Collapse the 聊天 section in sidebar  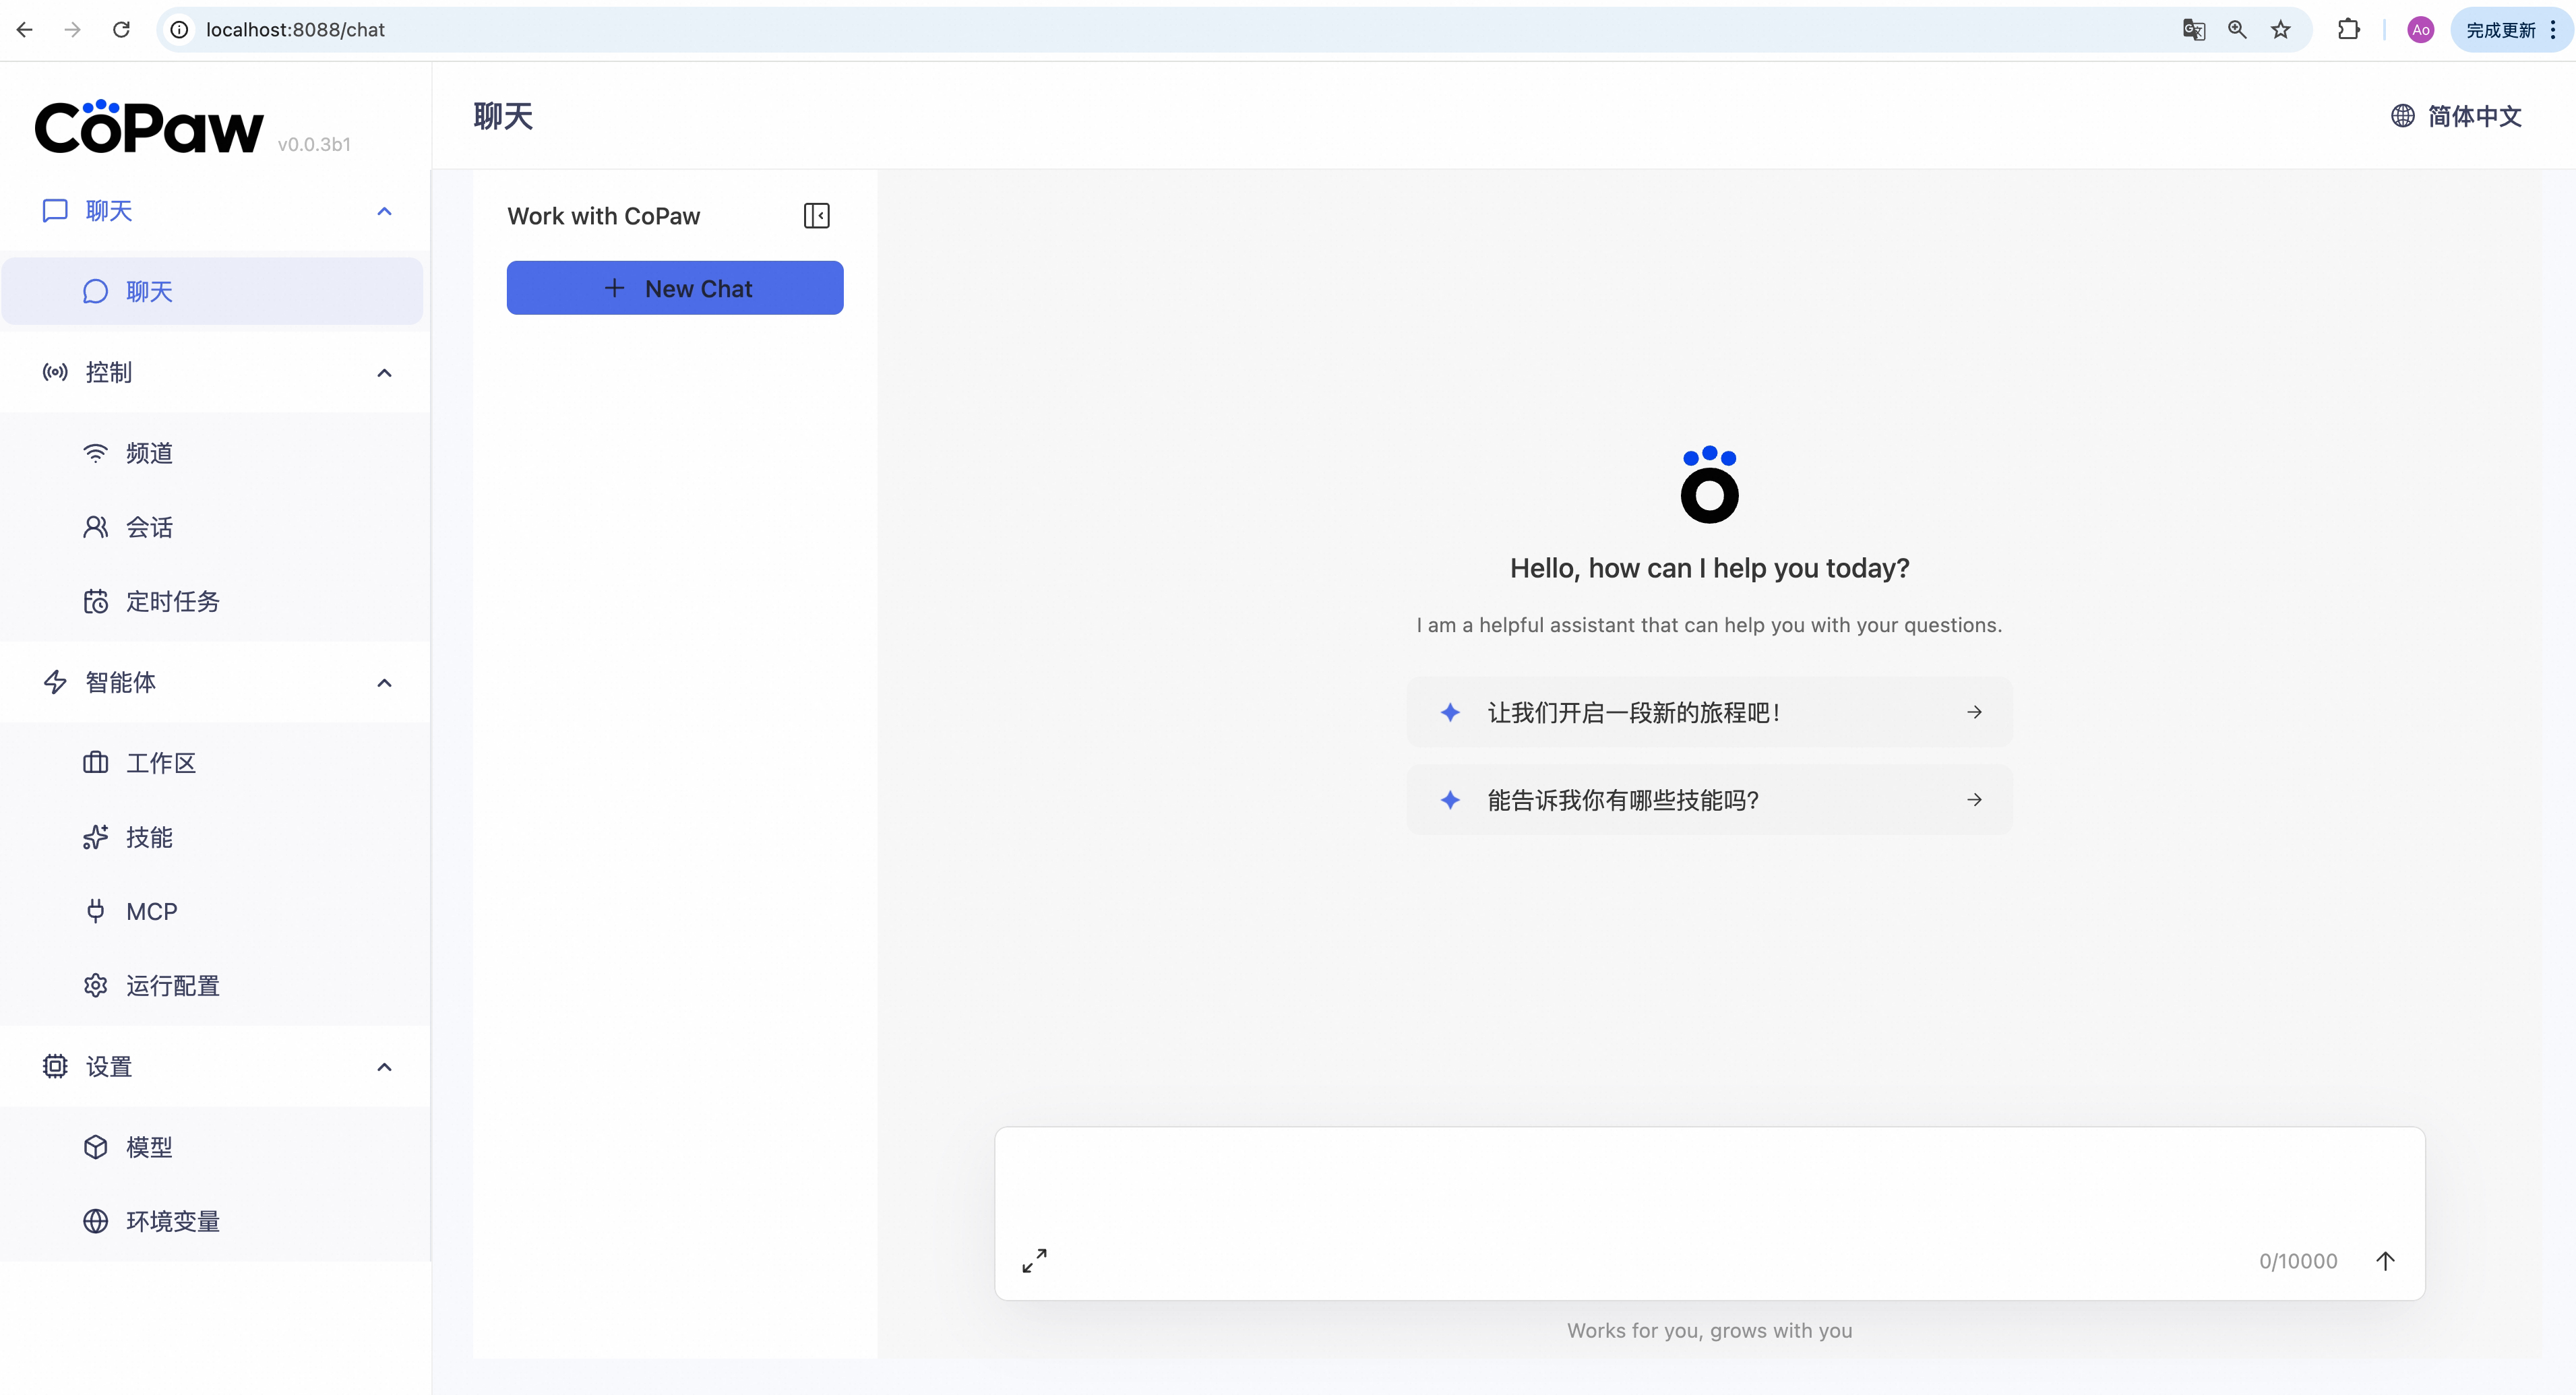[x=384, y=211]
